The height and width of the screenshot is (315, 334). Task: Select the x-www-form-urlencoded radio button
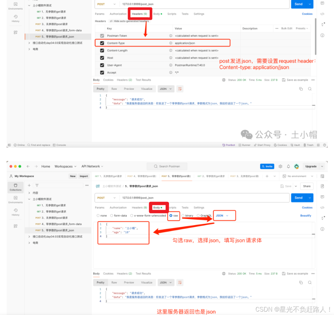pos(132,216)
